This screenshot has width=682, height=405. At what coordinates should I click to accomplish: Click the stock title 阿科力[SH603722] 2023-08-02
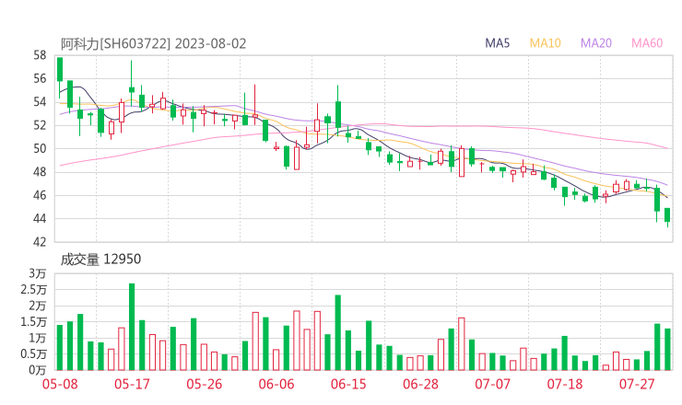click(x=153, y=43)
